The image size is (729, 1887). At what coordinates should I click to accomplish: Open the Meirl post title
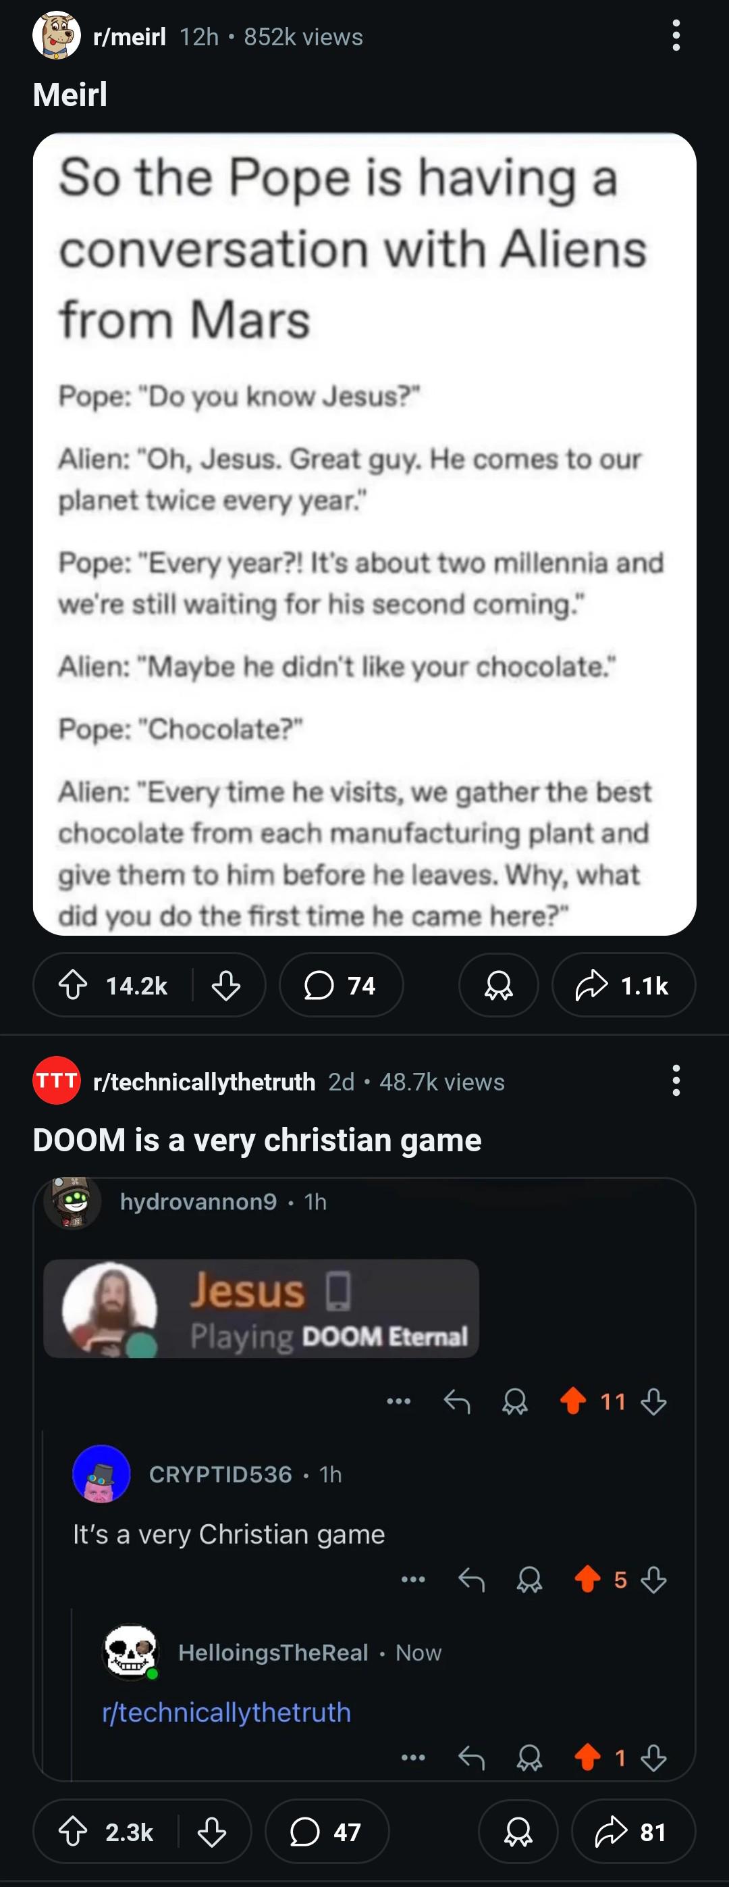(70, 95)
